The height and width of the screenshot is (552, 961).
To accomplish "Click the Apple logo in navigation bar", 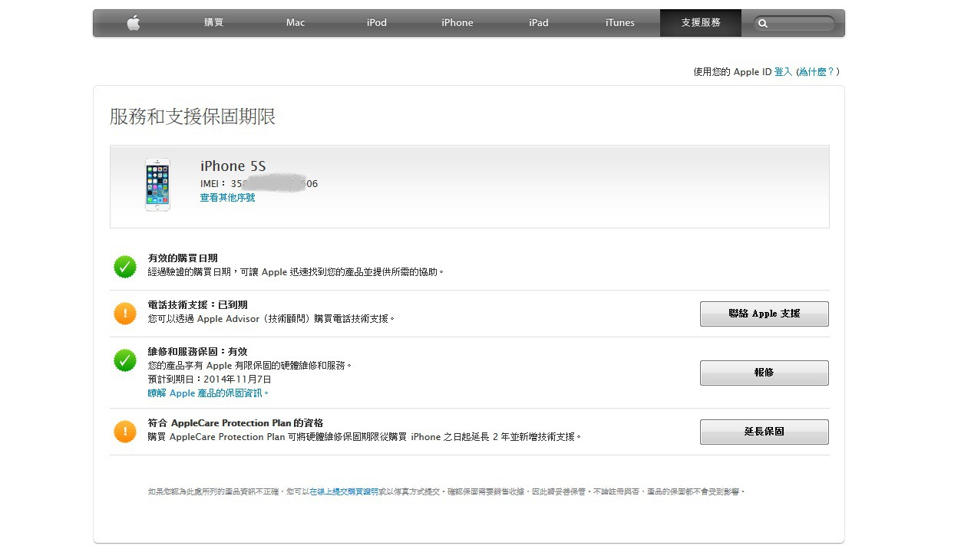I will tap(134, 23).
